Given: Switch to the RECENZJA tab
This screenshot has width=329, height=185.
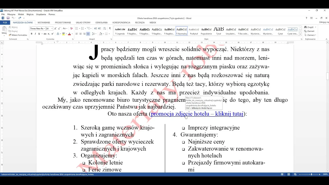Looking at the screenshot, I should click(x=140, y=23).
